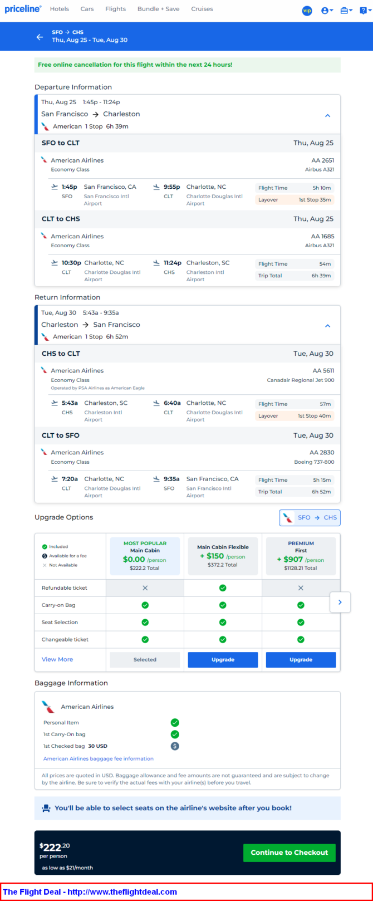This screenshot has height=901, width=373.
Task: Click the takeoff icon beside 5:43a
Action: point(55,403)
